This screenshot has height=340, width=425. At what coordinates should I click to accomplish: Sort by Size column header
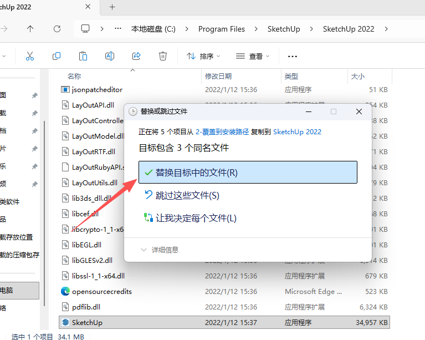pos(358,77)
